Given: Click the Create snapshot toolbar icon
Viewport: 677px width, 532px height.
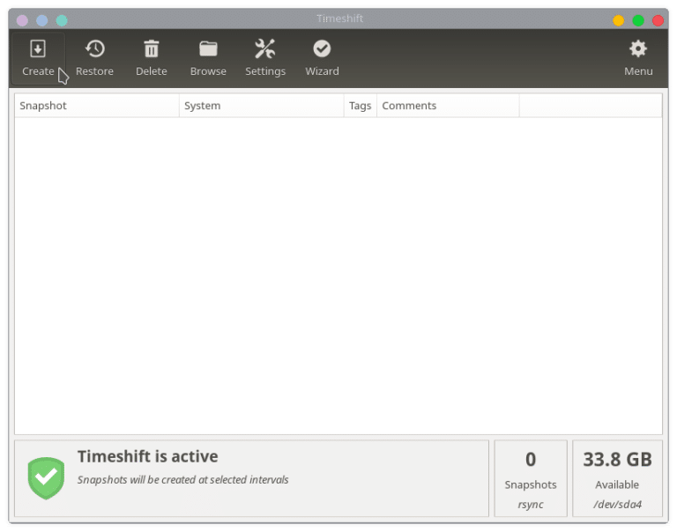Looking at the screenshot, I should click(x=38, y=49).
